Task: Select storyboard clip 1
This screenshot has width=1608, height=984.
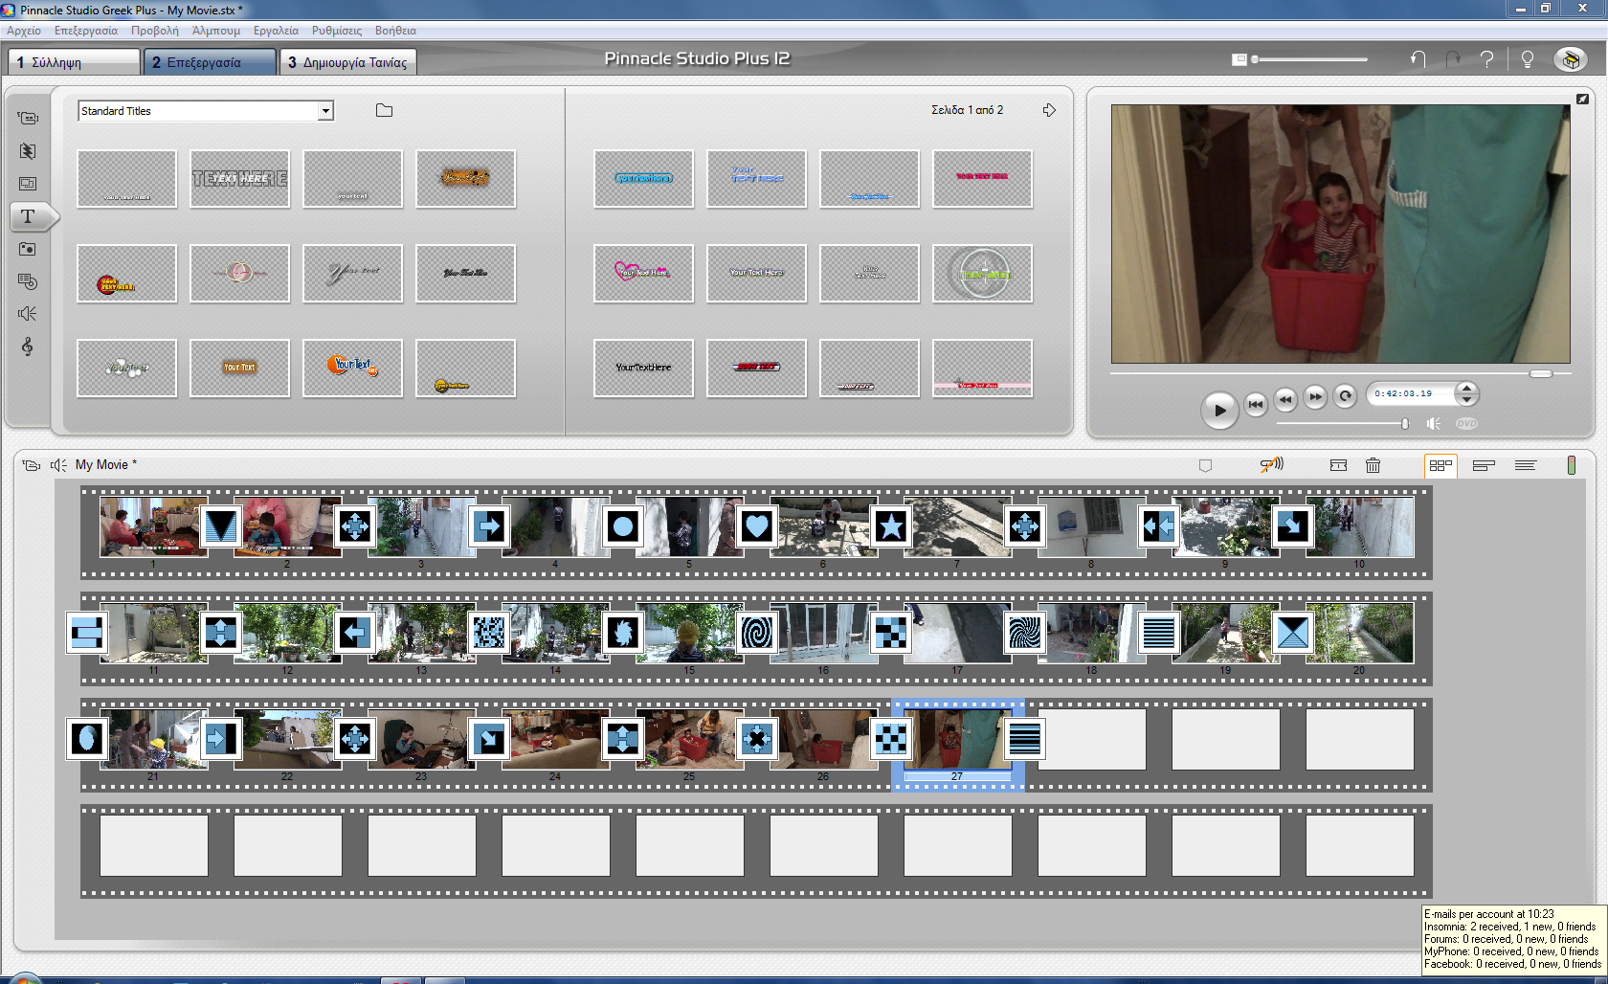Action: click(x=153, y=526)
